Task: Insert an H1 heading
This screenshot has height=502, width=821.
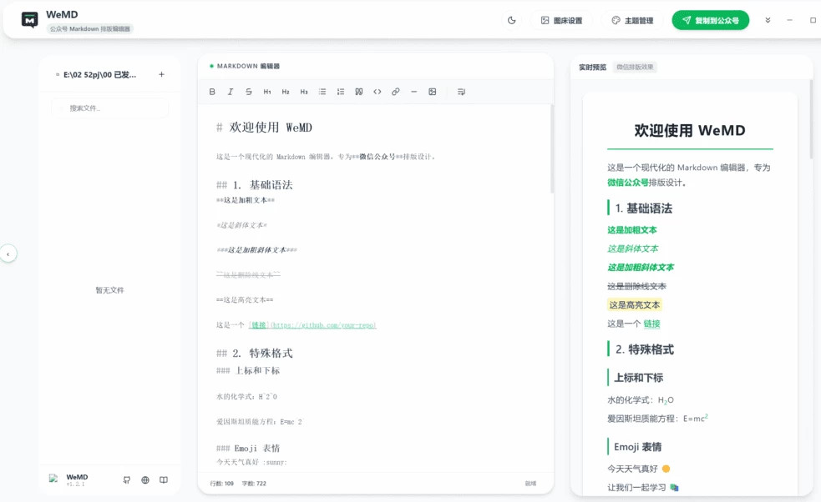Action: [x=267, y=92]
